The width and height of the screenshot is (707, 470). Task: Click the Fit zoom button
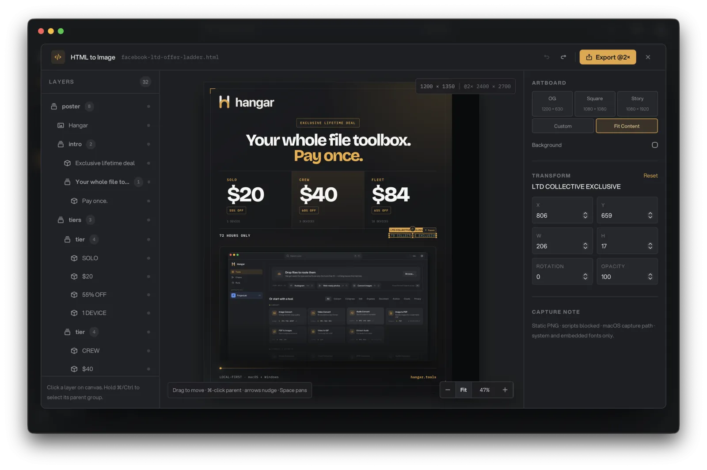[x=463, y=390]
